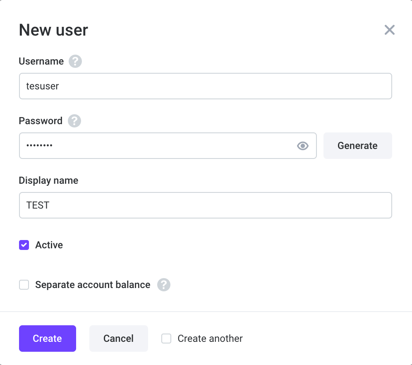The width and height of the screenshot is (412, 365).
Task: Click the Username label text
Action: coord(41,62)
